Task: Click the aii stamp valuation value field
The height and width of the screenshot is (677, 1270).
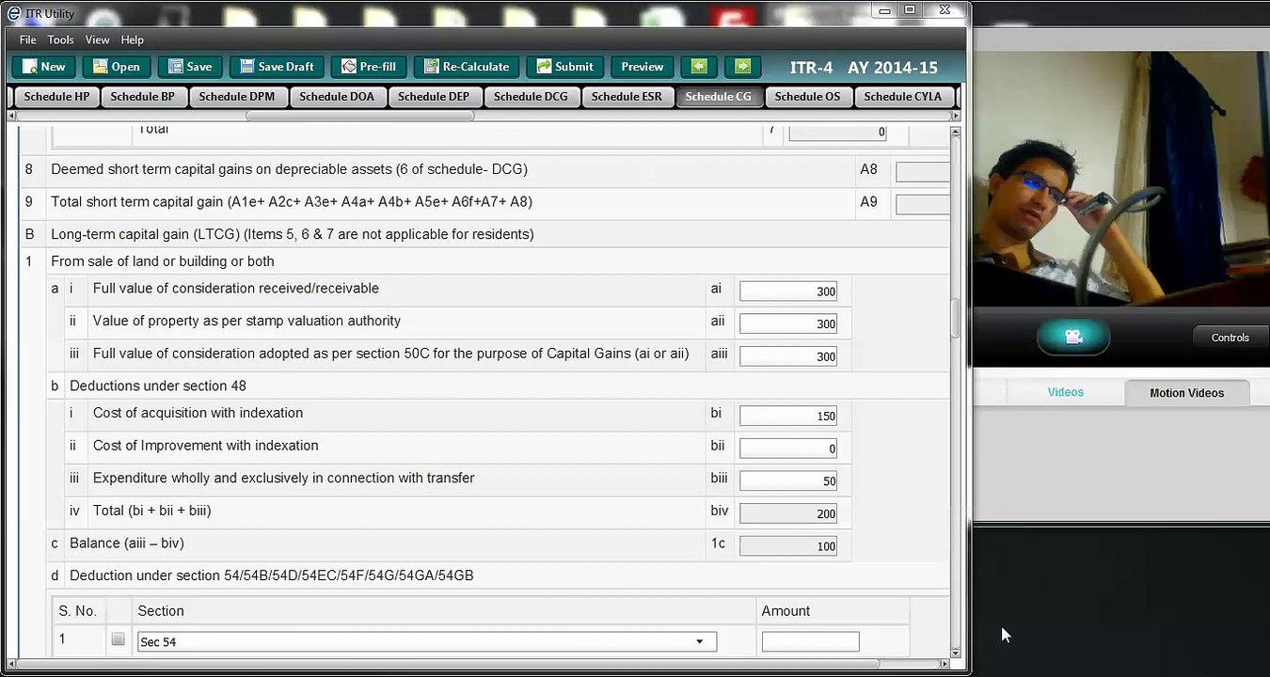Action: 788,323
